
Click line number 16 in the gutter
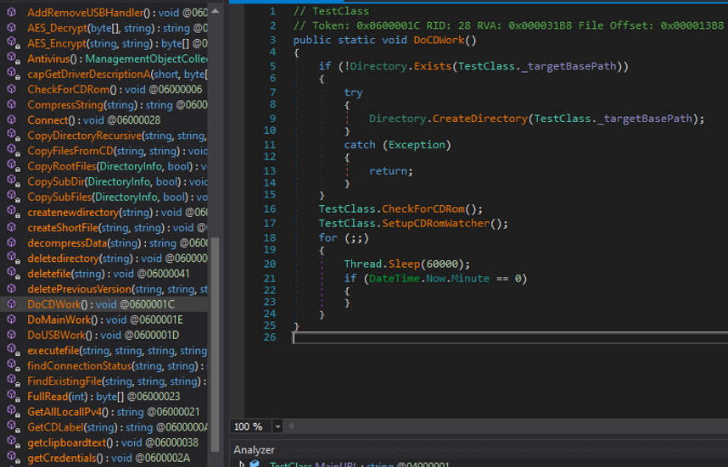click(x=269, y=209)
